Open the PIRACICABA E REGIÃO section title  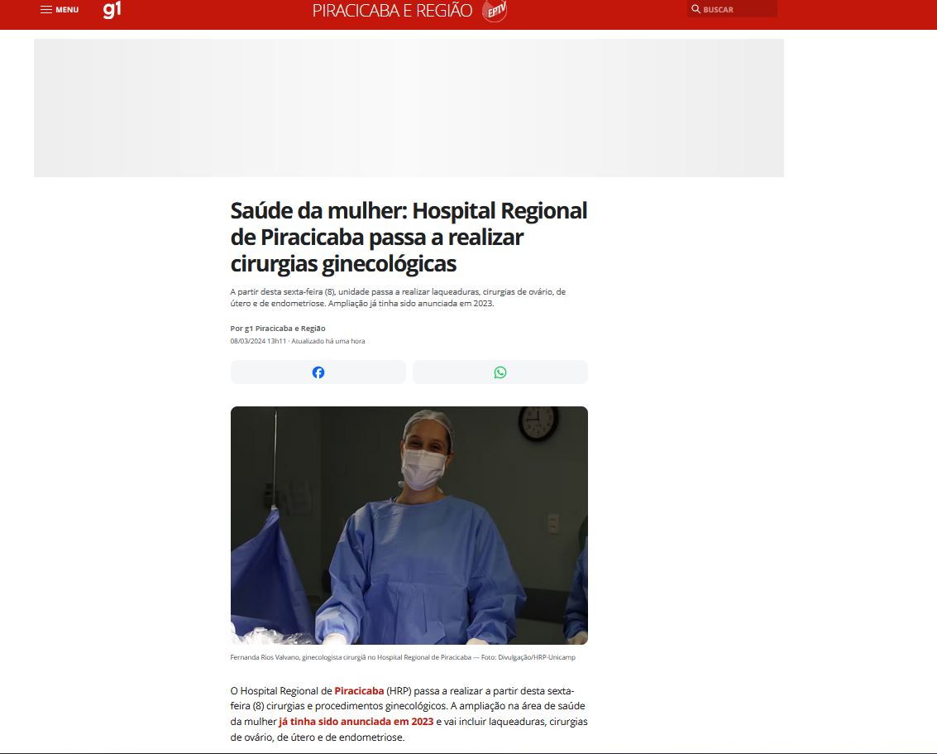tap(392, 11)
